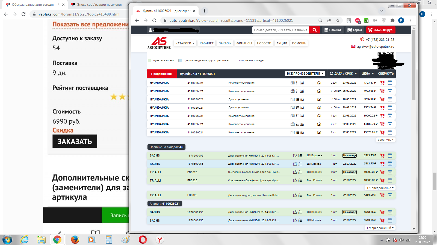Open the ЗАКАЗЫ menu item
The image size is (437, 245).
225,43
